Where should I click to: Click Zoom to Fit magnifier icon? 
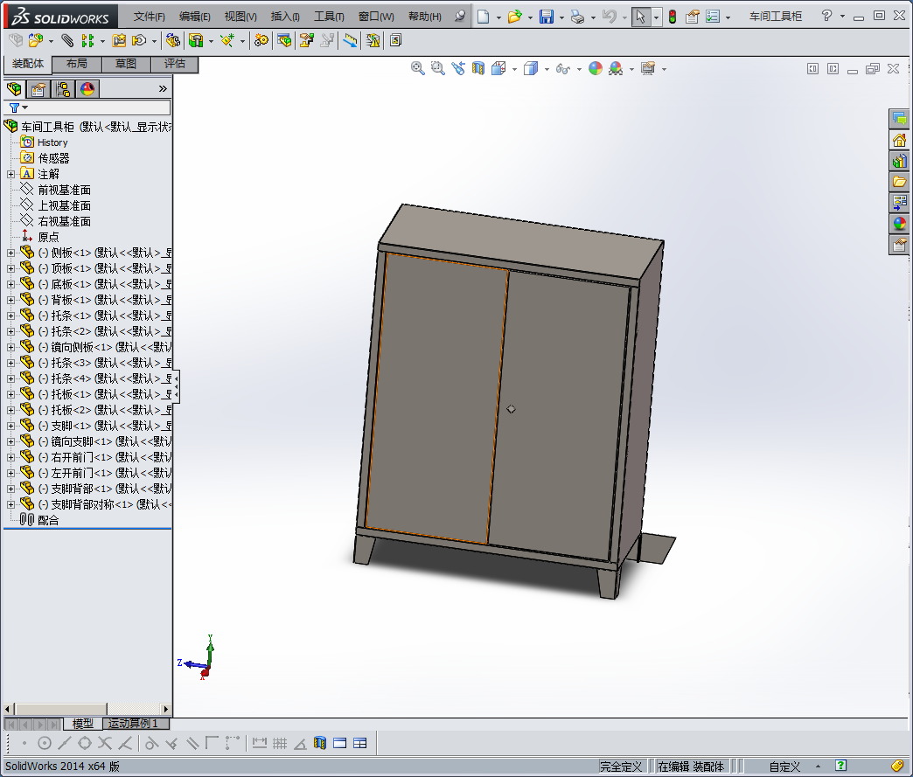tap(418, 69)
